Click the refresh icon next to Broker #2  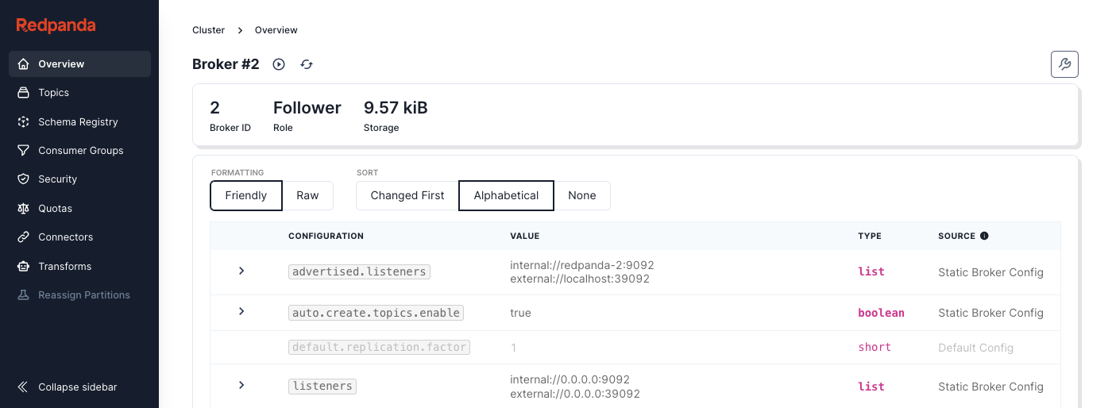[x=307, y=64]
